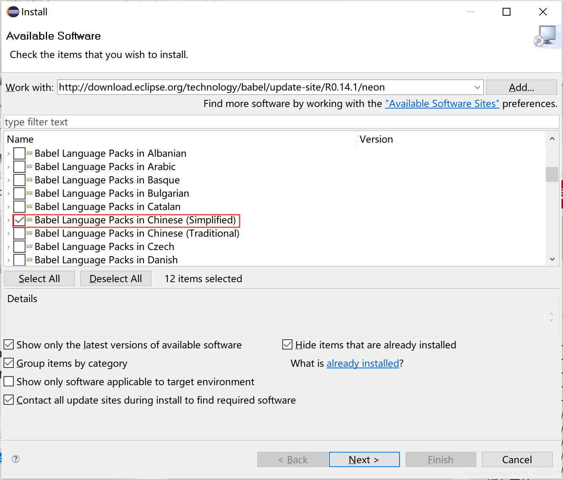Check the Babel Language Packs in Czech checkbox
This screenshot has width=563, height=480.
(x=19, y=247)
